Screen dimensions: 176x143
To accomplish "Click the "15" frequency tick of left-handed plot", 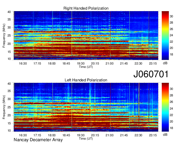I will click(x=9, y=123).
